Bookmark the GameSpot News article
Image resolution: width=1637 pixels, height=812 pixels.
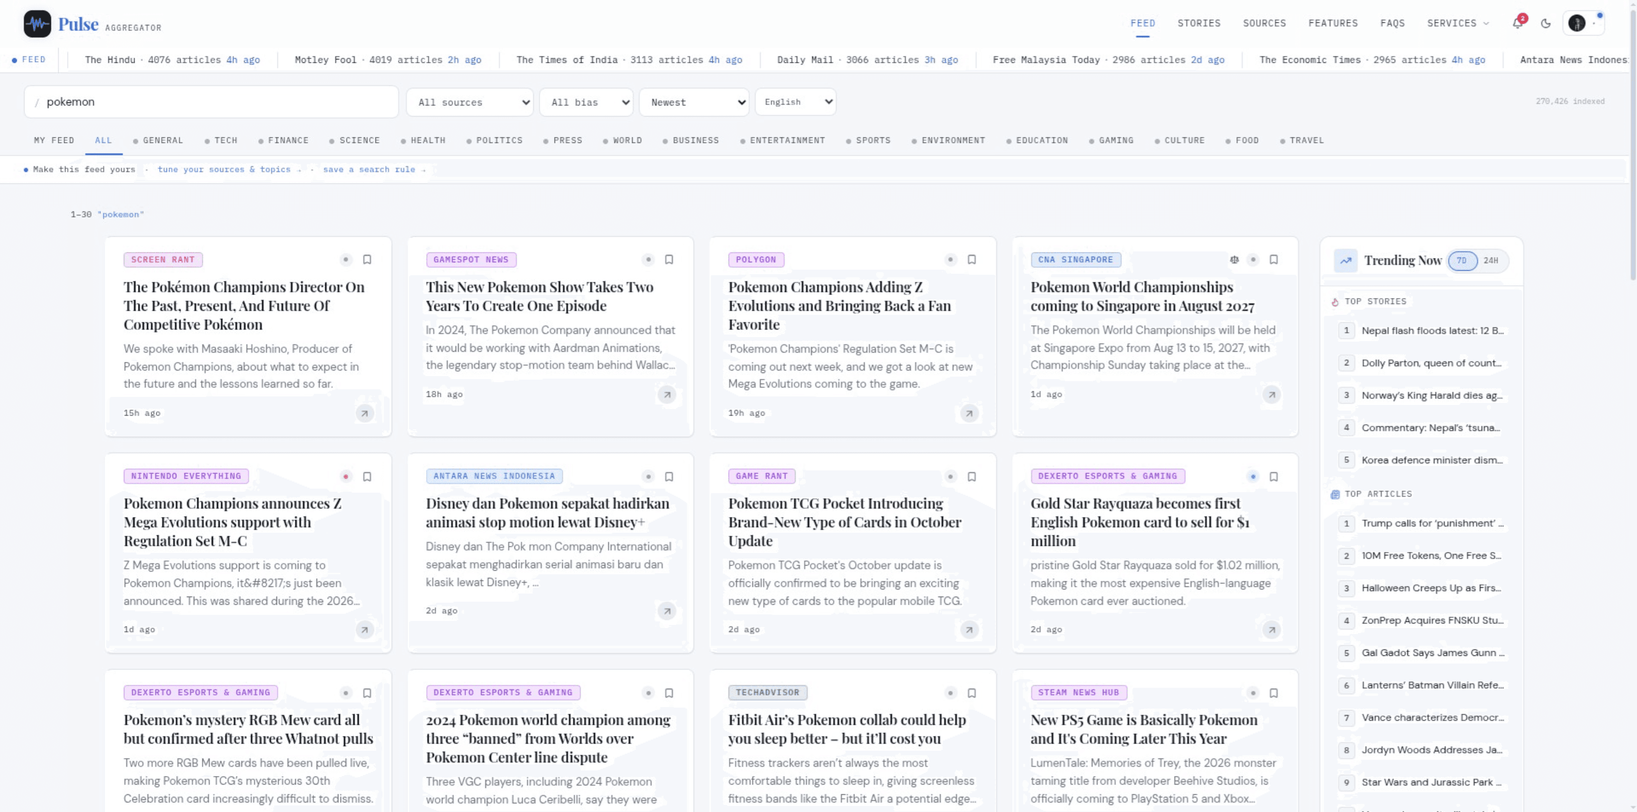pos(669,260)
